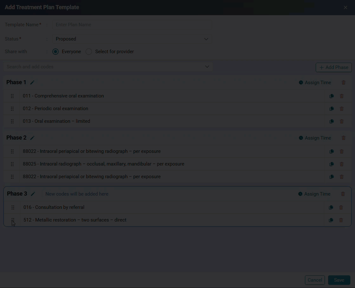Screen dimensions: 355x288
Task: Delete code 016 Consultation by referral
Action: [x=341, y=208]
